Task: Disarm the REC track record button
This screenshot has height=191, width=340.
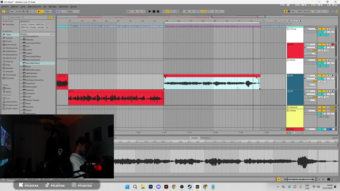Action: pyautogui.click(x=333, y=45)
